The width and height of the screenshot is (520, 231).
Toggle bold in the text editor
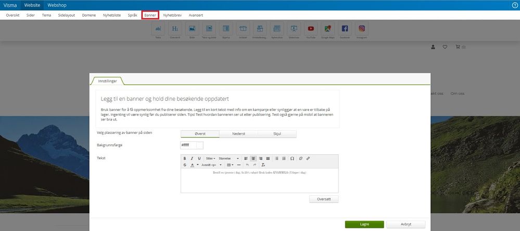185,158
